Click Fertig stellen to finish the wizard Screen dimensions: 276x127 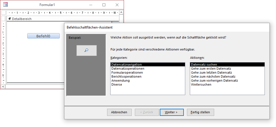200,112
